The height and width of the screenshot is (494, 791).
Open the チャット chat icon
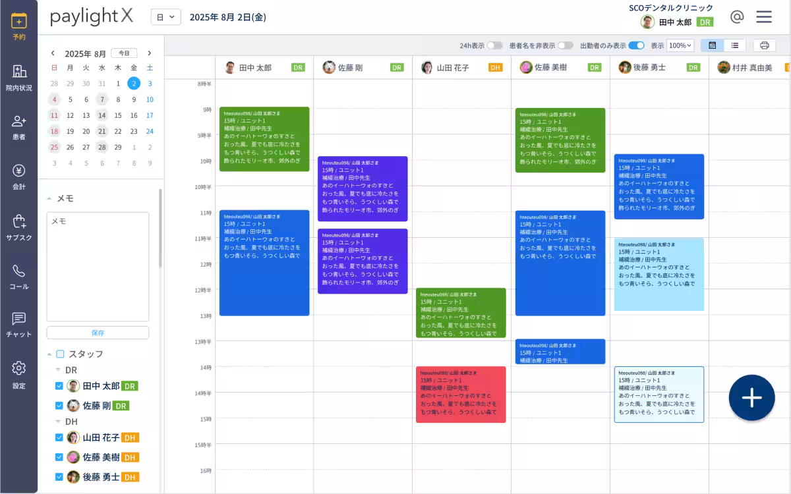point(19,325)
